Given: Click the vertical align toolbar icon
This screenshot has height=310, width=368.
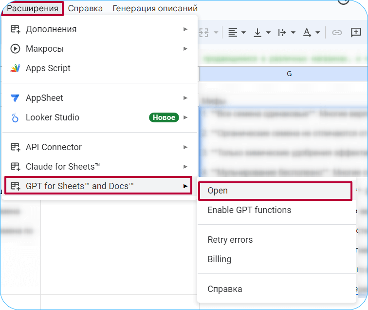Looking at the screenshot, I should (x=258, y=33).
